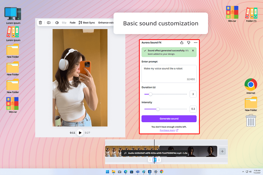Open the top-right Win-rar desktop icon
This screenshot has width=263, height=175.
pos(232,14)
